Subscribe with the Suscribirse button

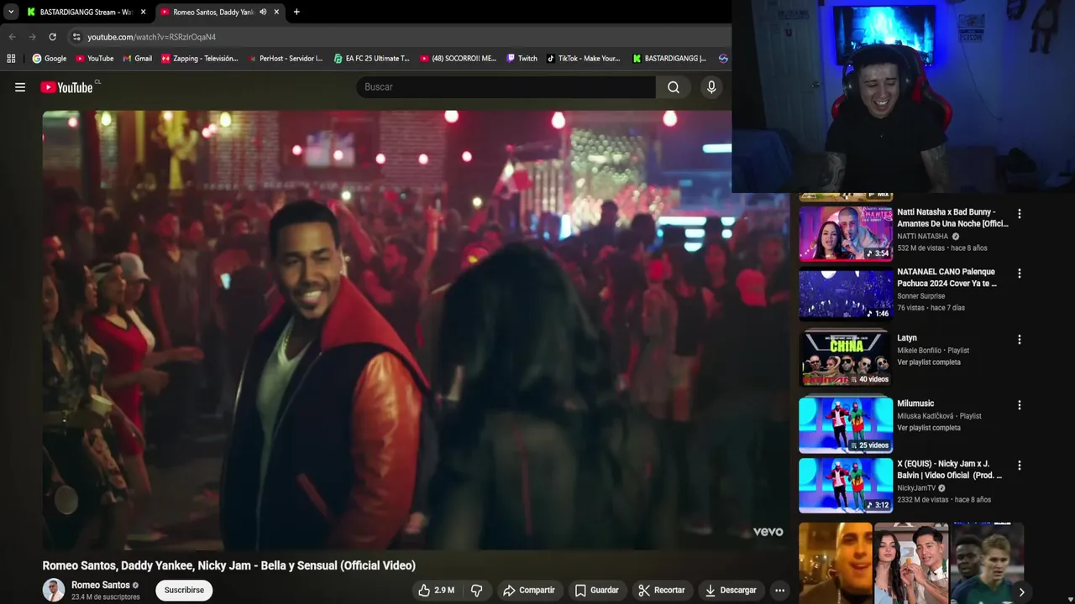[x=184, y=591]
